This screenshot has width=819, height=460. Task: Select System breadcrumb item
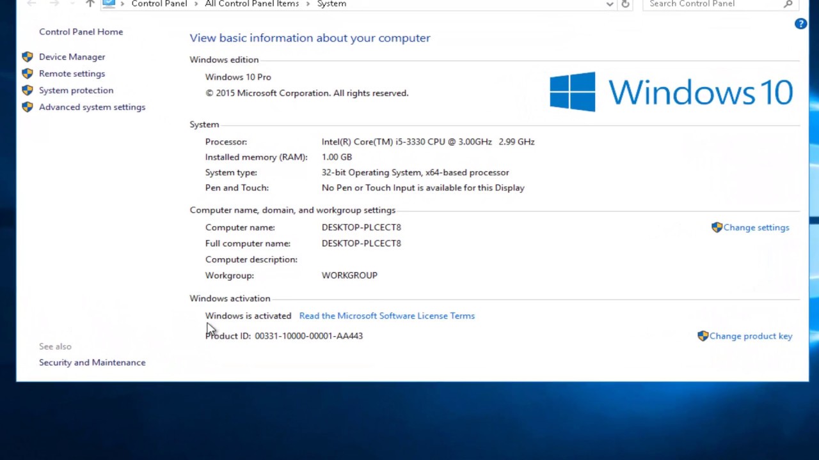coord(331,4)
